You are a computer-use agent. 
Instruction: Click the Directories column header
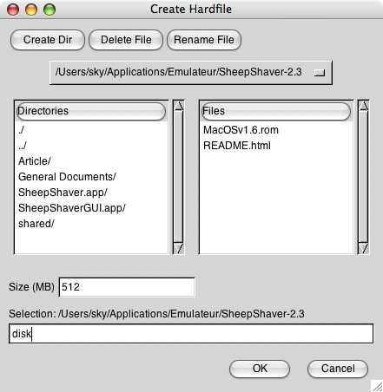click(x=91, y=111)
